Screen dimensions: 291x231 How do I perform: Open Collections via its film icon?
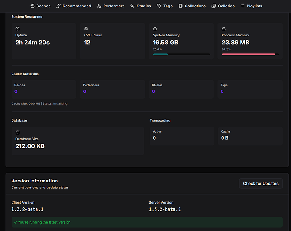tap(180, 6)
